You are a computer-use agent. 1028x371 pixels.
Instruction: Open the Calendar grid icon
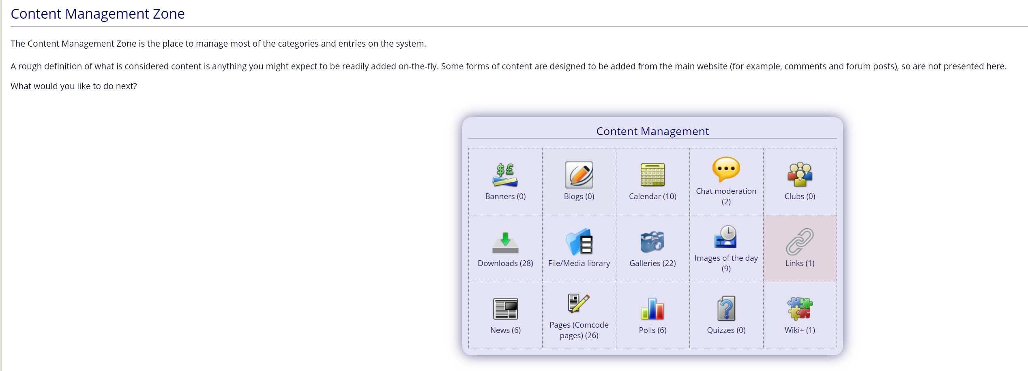pos(652,175)
